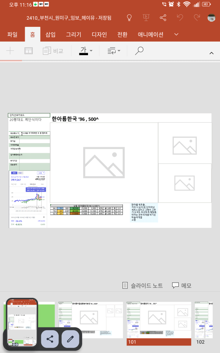Tap the Wi-Fi status icon
This screenshot has height=353, width=220.
[x=187, y=4]
